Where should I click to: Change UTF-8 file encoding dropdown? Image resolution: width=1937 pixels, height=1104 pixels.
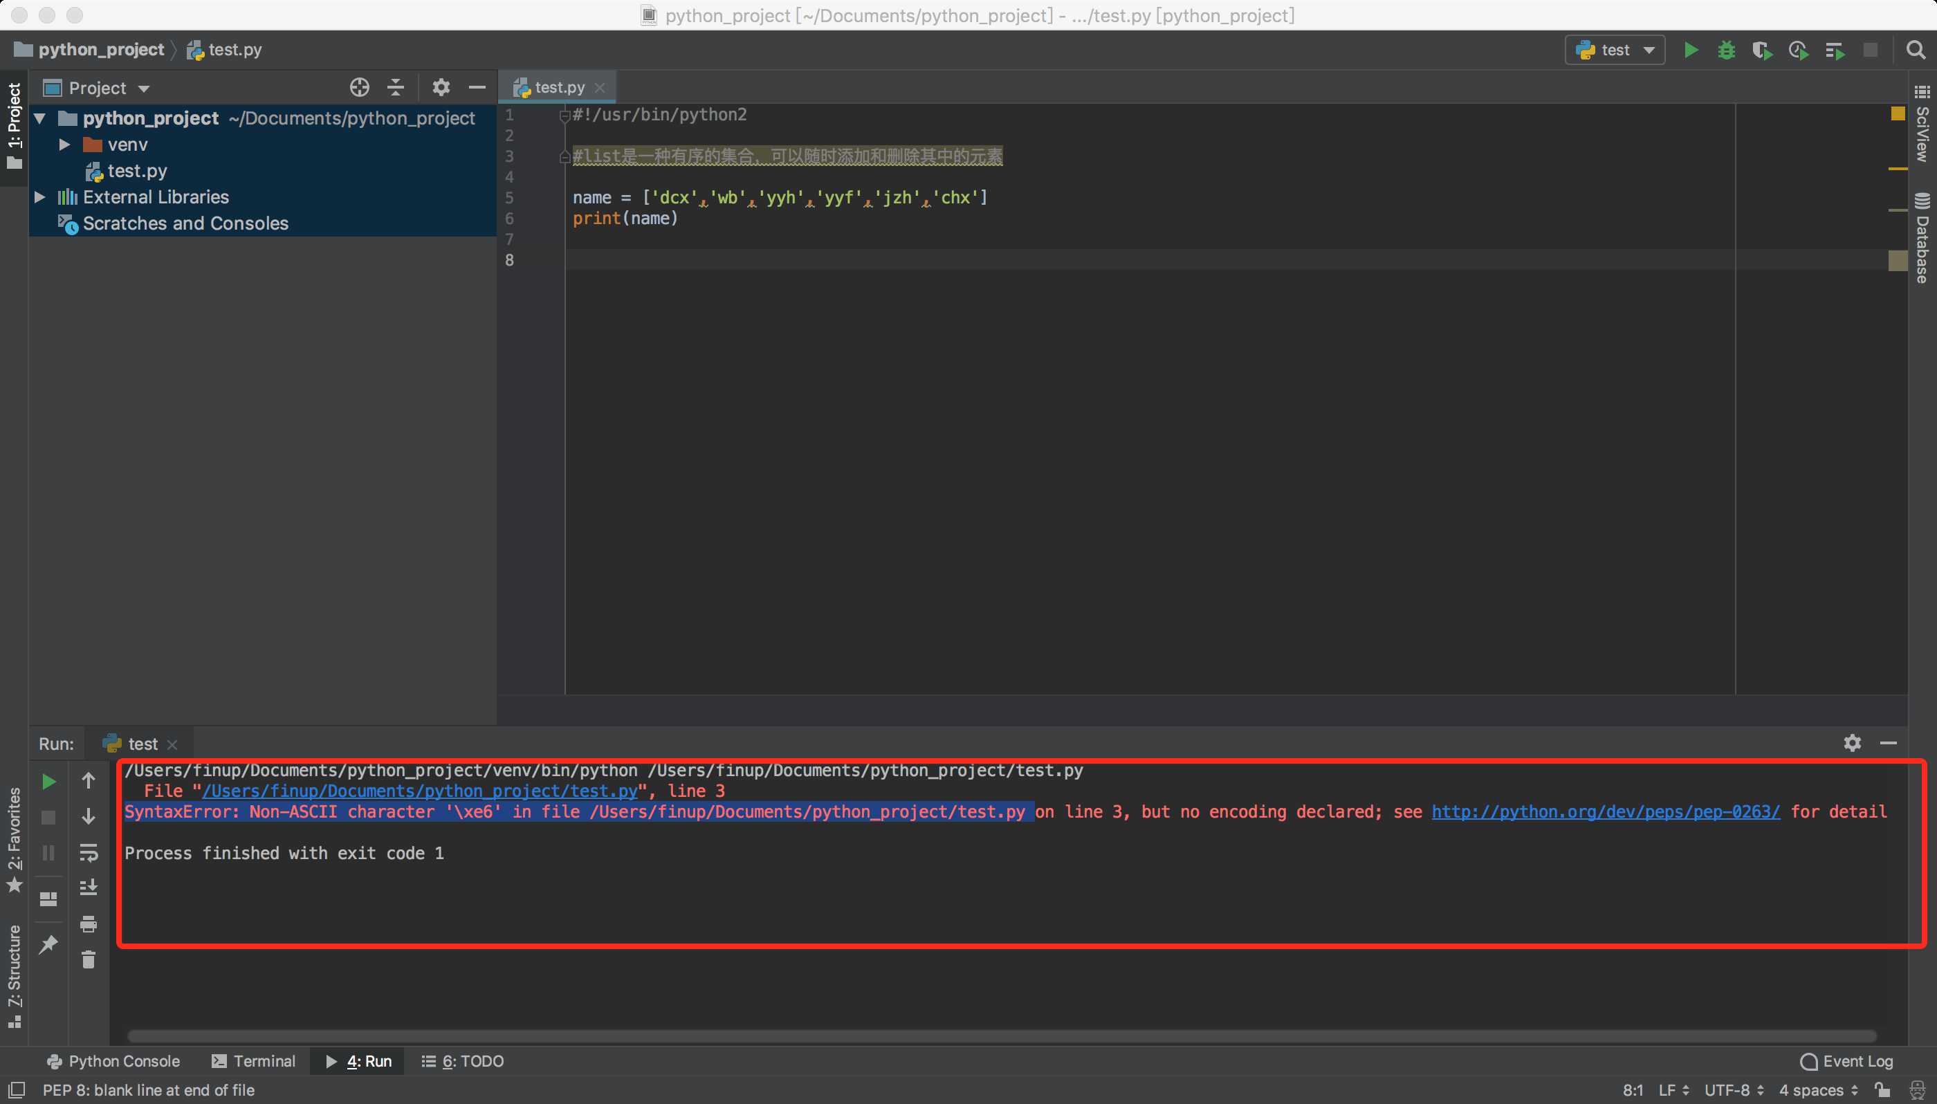[1734, 1089]
